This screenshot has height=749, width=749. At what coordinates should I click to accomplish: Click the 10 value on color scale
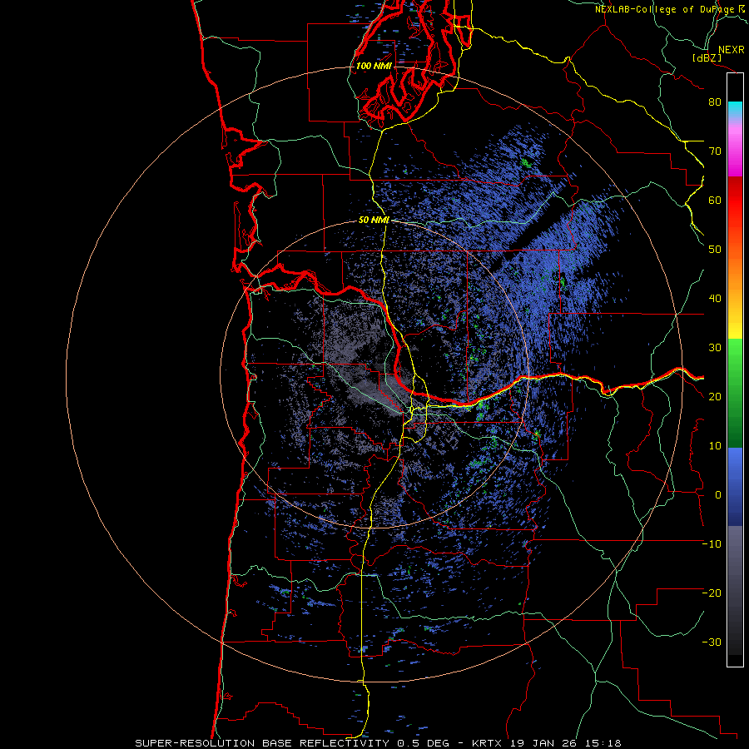[715, 446]
